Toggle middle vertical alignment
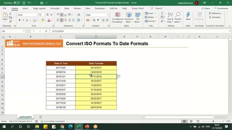This screenshot has height=130, width=232. 62,15
